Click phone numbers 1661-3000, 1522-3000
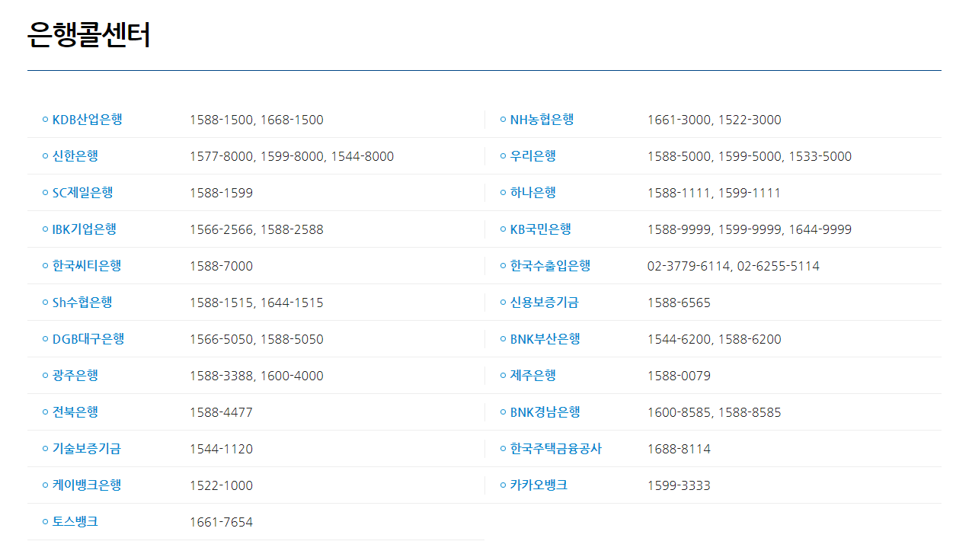The width and height of the screenshot is (956, 554). click(x=715, y=120)
